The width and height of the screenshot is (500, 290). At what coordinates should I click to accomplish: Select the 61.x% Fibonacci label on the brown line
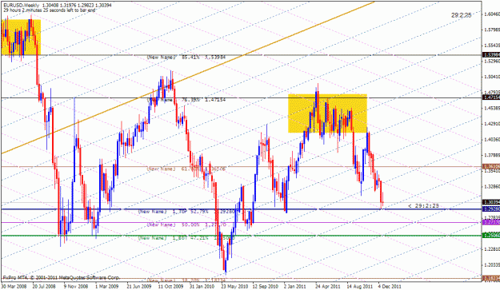(186, 169)
